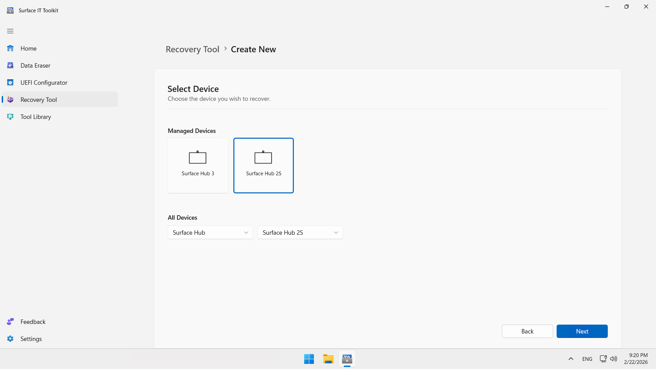Open File Explorer from the taskbar
Screen dimensions: 656x369
[x=328, y=359]
